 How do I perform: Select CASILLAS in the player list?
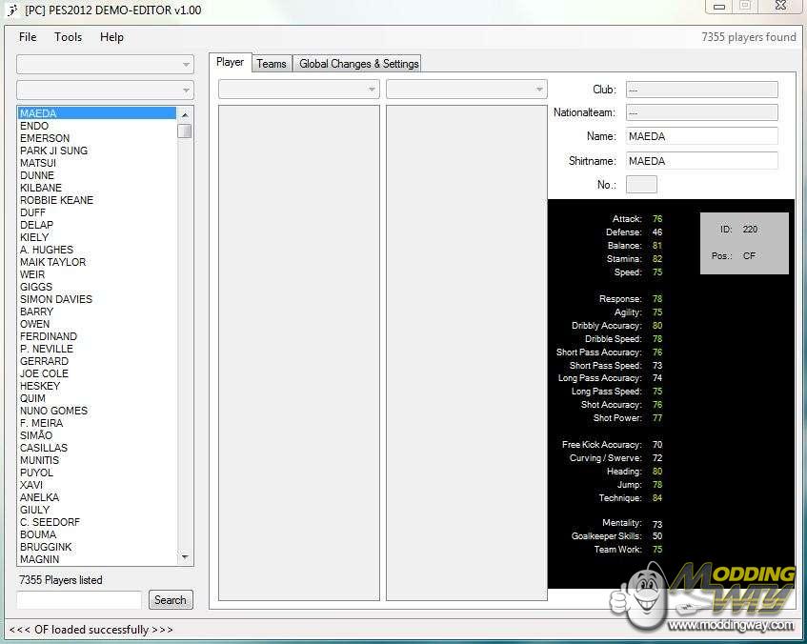(x=44, y=448)
